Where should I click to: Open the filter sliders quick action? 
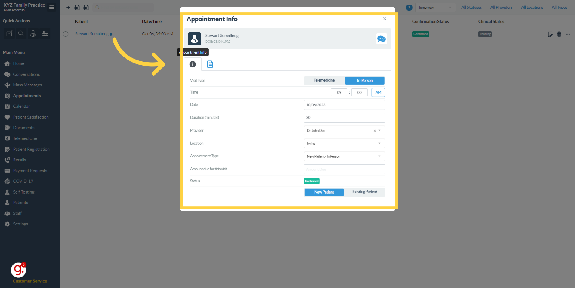click(45, 33)
